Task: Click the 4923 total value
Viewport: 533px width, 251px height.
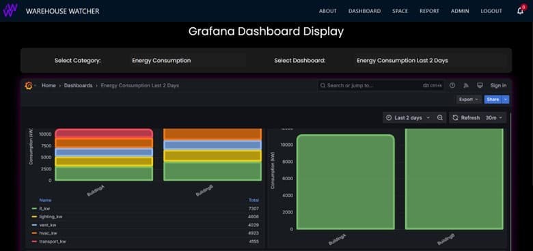Action: 254,233
